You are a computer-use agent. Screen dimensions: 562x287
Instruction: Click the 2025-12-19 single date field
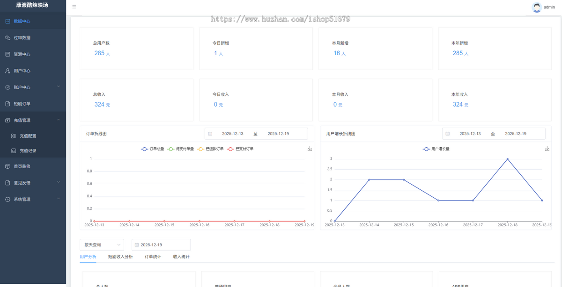(161, 245)
